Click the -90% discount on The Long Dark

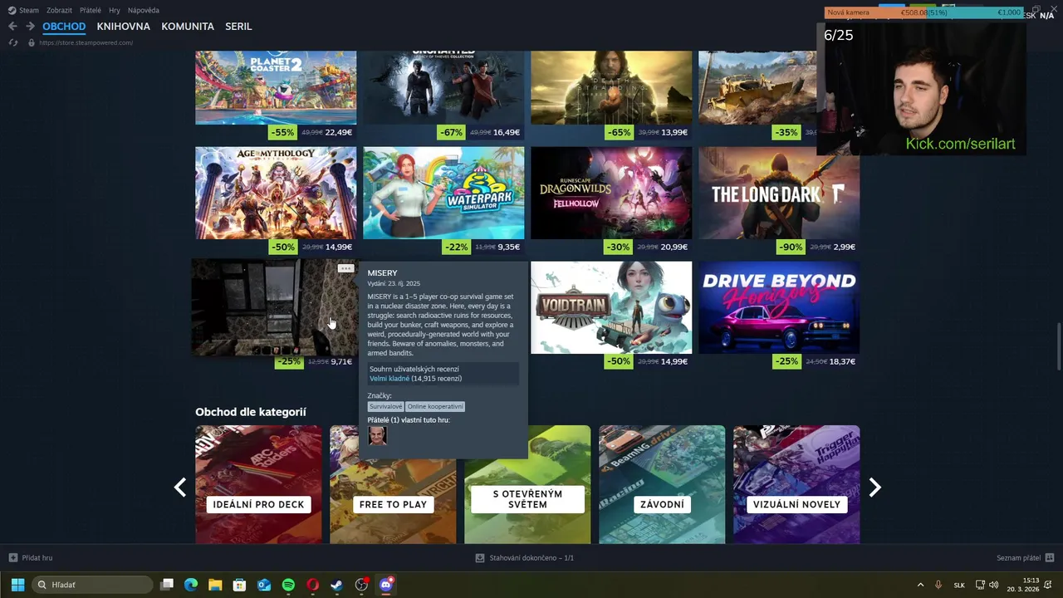(x=791, y=247)
